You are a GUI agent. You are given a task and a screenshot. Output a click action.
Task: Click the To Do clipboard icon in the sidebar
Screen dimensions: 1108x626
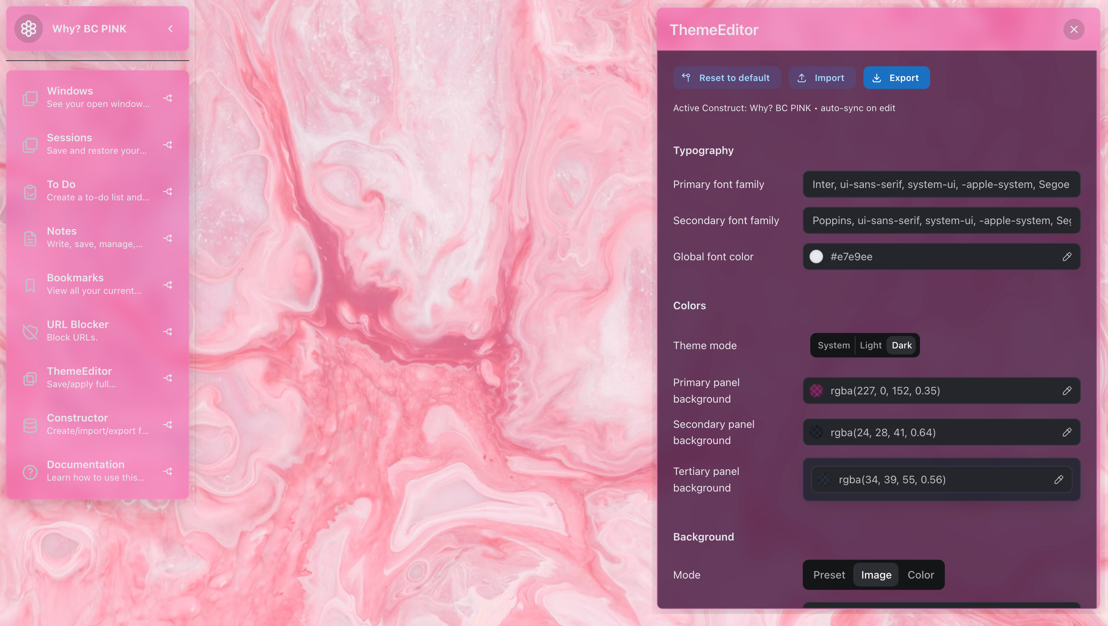tap(30, 192)
